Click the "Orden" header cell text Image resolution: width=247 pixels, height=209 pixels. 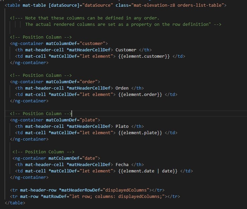[x=122, y=88]
